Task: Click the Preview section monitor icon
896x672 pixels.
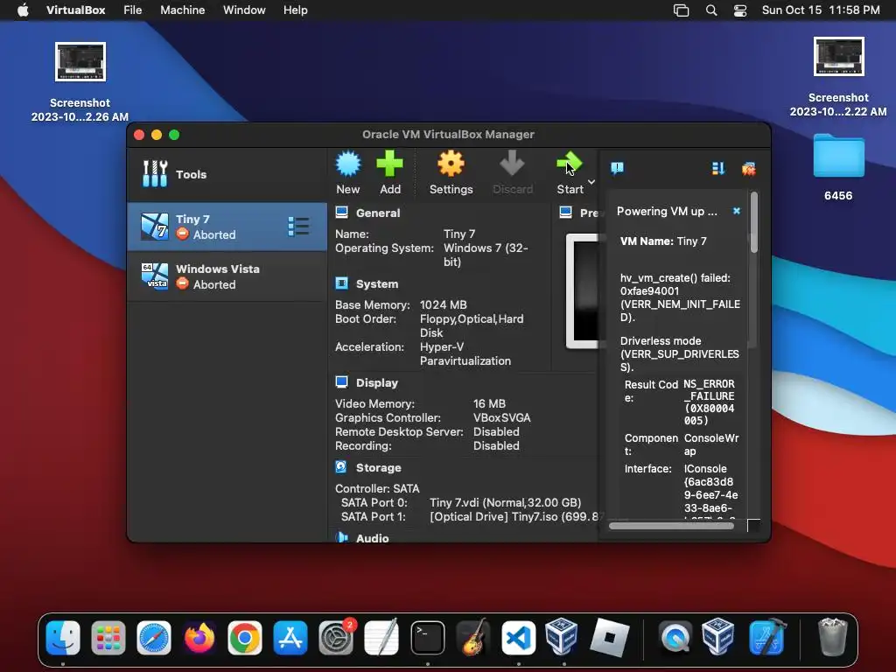Action: click(566, 213)
